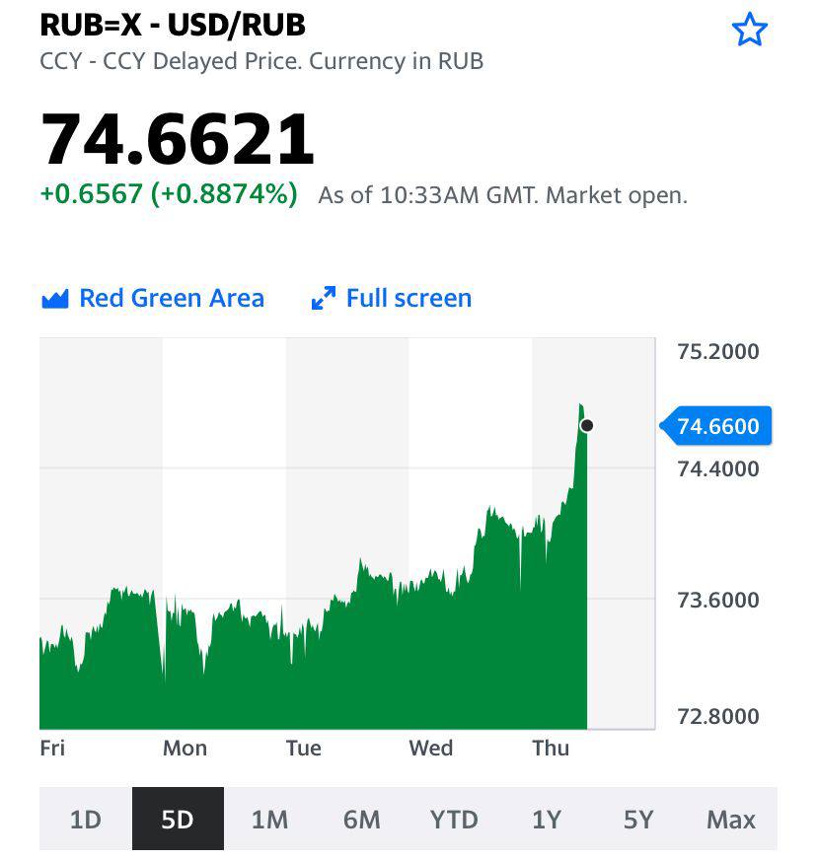Click the 74.6621 current price value
This screenshot has height=860, width=817.
(x=178, y=139)
